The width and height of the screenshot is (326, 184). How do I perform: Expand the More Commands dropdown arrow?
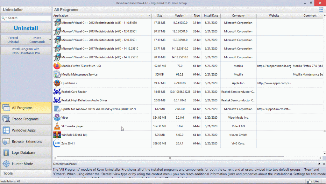(50, 40)
